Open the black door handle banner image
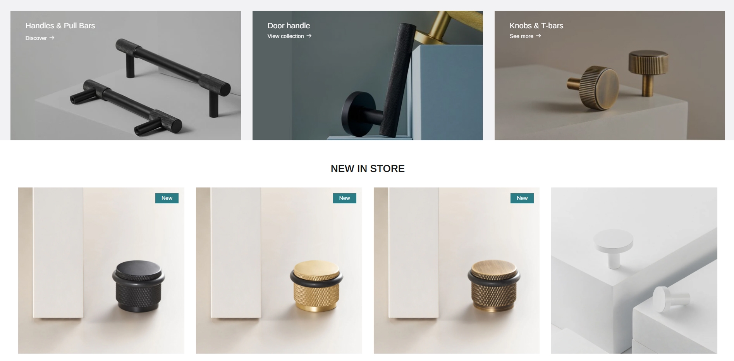 368,76
